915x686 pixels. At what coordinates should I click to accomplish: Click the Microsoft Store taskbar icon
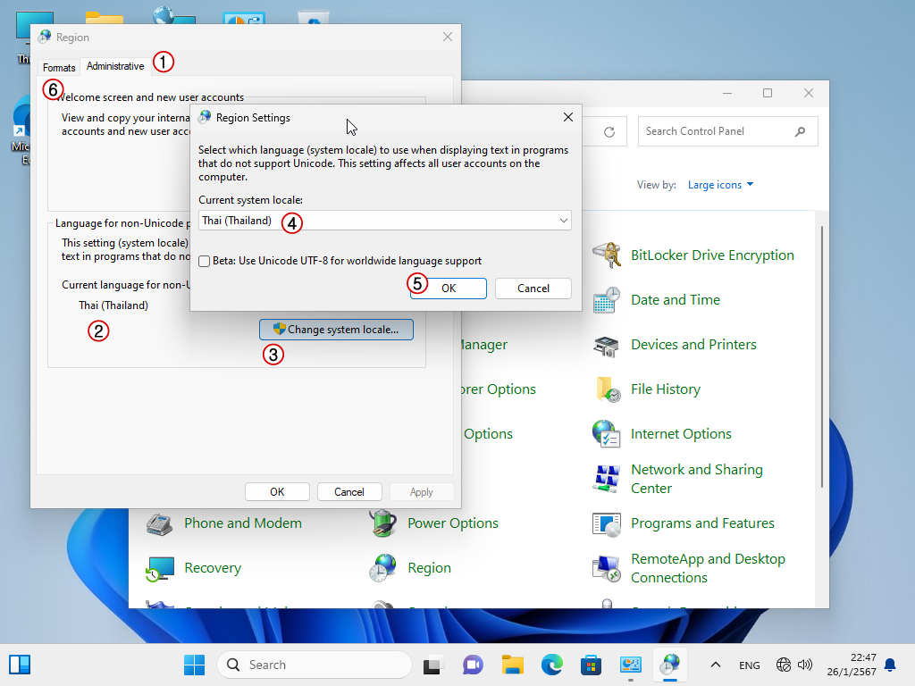tap(591, 665)
